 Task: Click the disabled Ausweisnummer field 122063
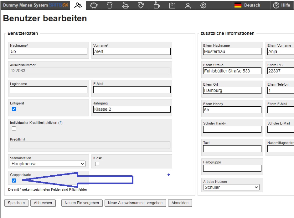(90, 71)
